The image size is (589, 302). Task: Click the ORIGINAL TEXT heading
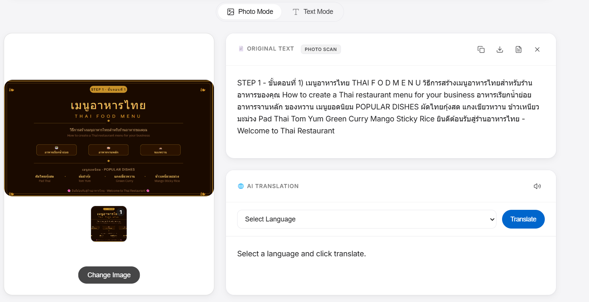(x=271, y=49)
